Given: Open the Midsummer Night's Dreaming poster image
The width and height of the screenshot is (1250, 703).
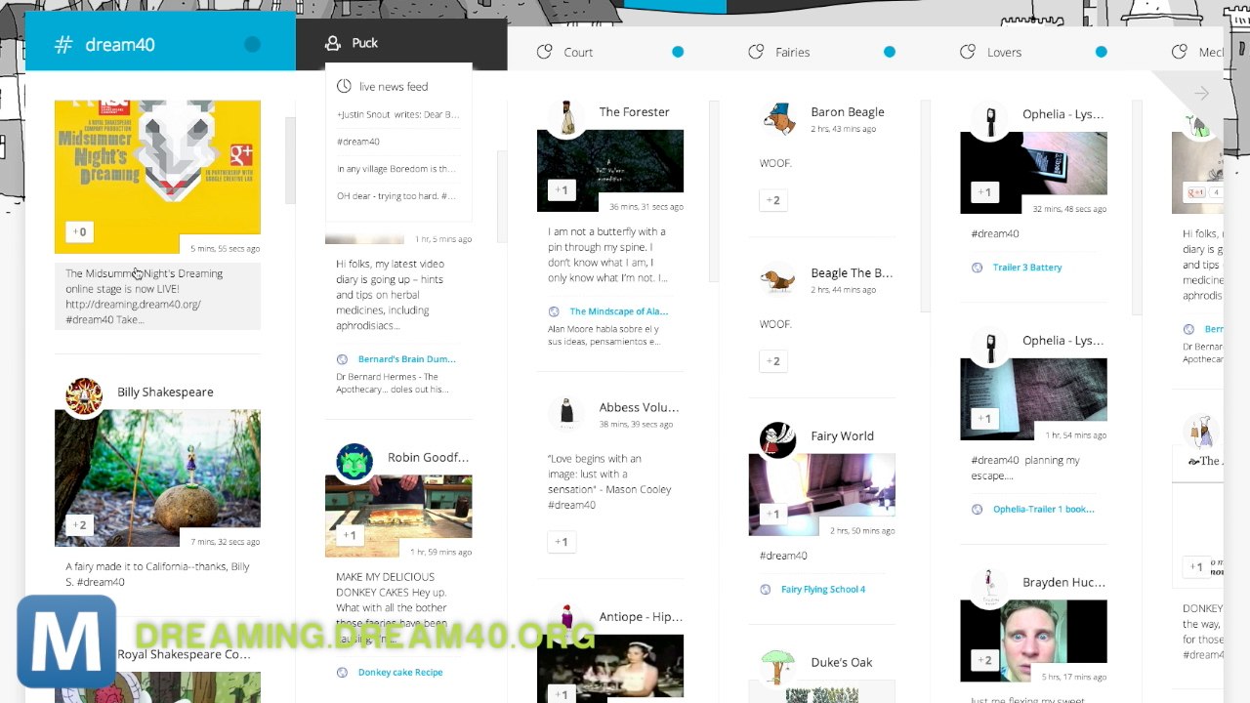Looking at the screenshot, I should [157, 177].
